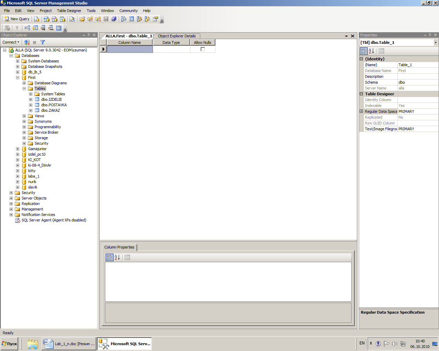Click the Пуск Start button
Screen dimensions: 439x351
10,344
